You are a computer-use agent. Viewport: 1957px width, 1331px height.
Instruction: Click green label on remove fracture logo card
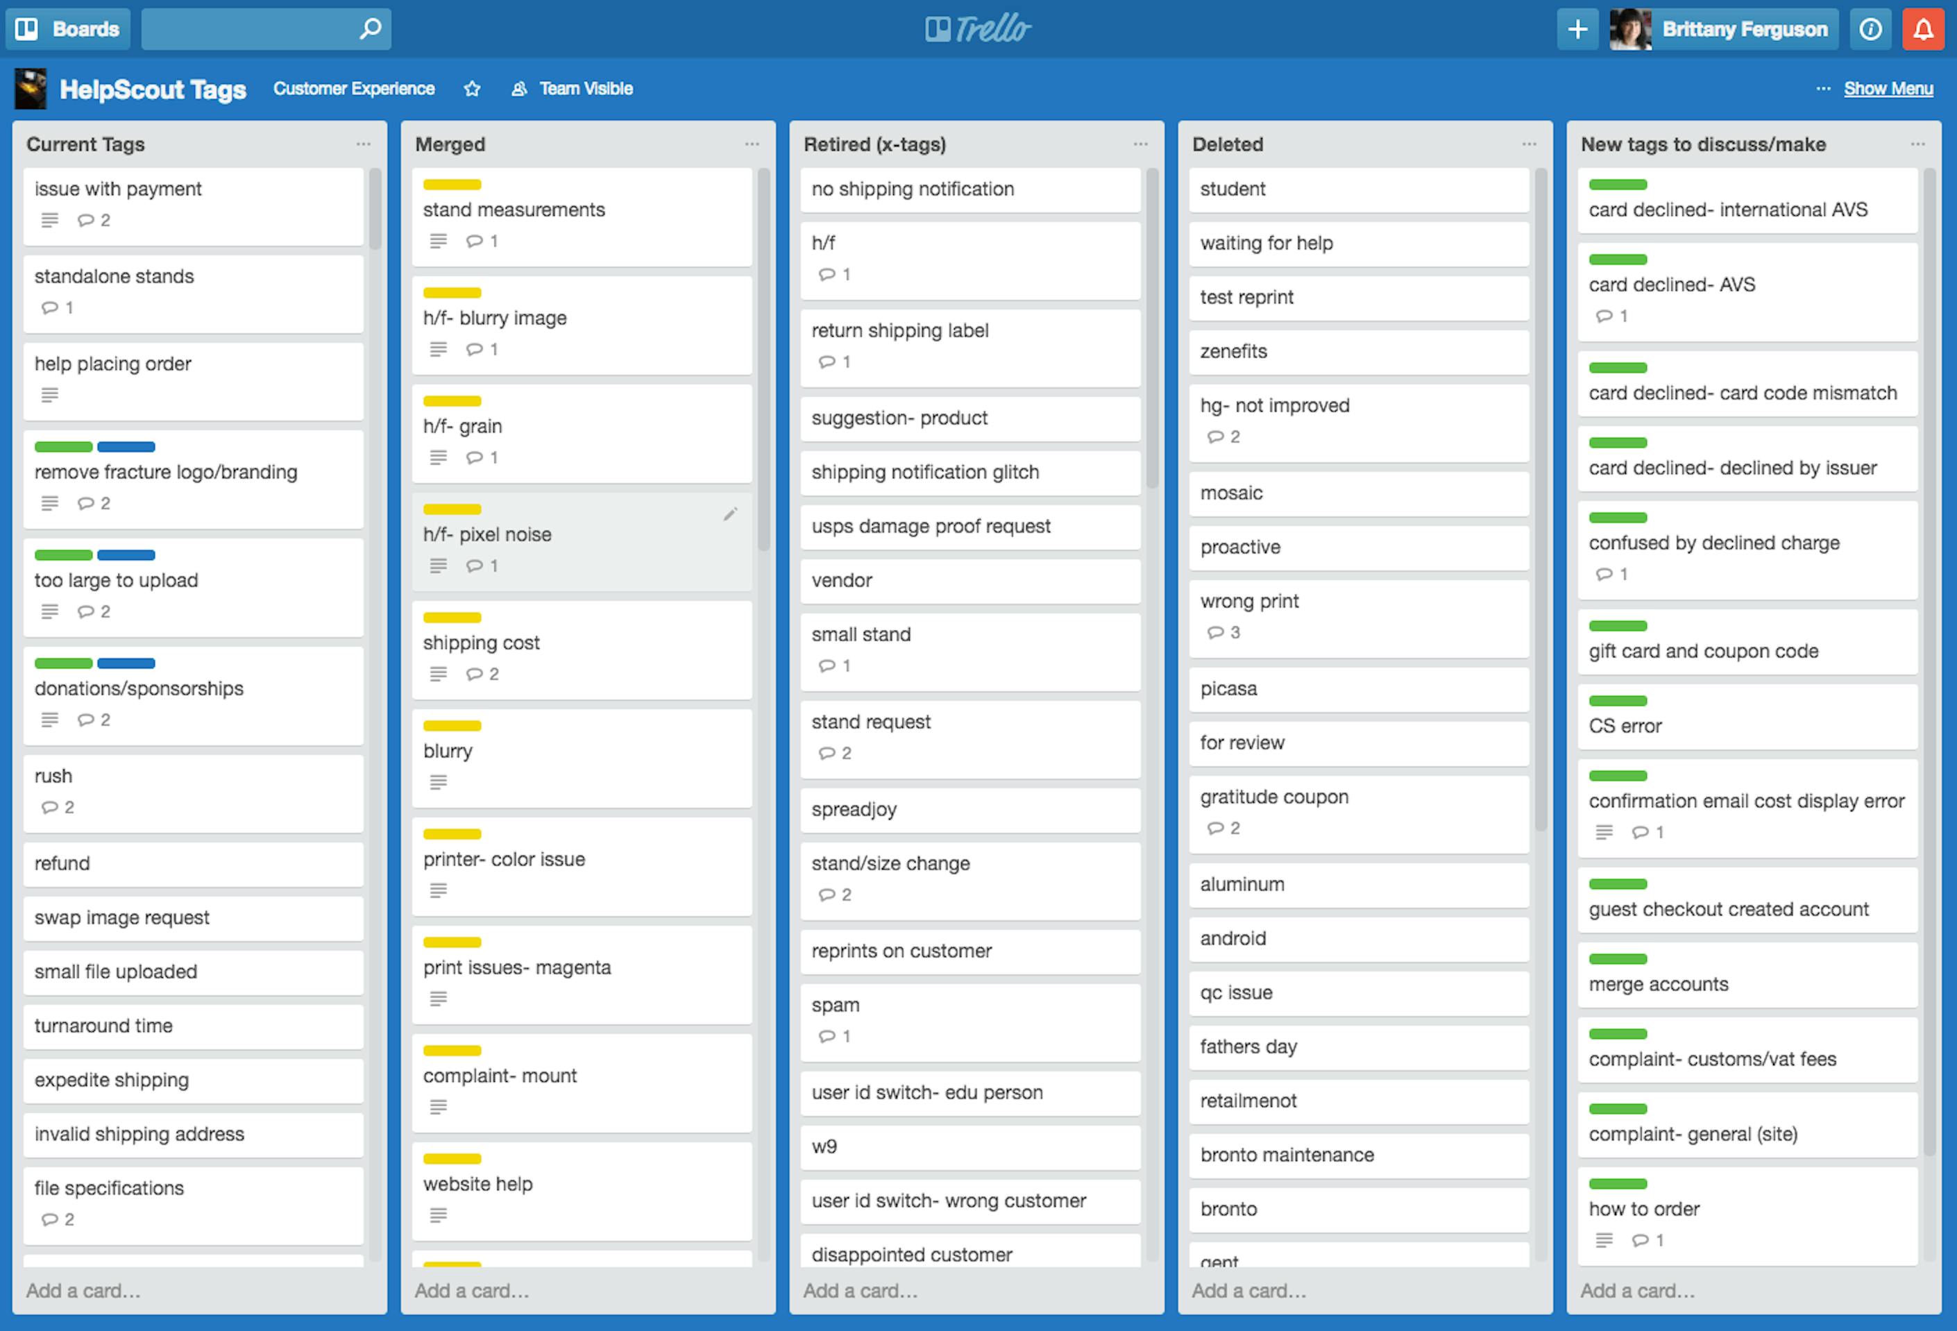coord(63,447)
